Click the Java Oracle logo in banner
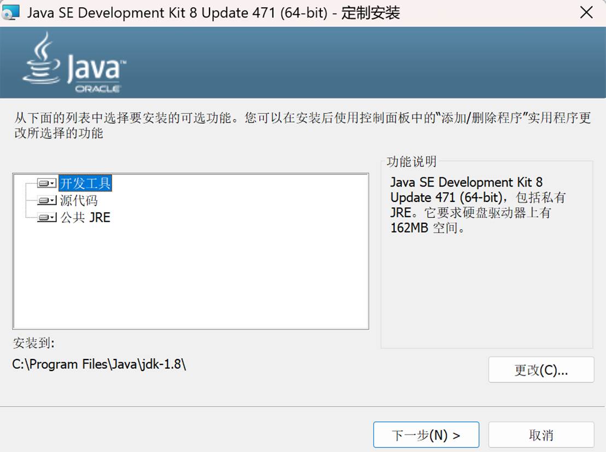Image resolution: width=606 pixels, height=452 pixels. pos(74,62)
